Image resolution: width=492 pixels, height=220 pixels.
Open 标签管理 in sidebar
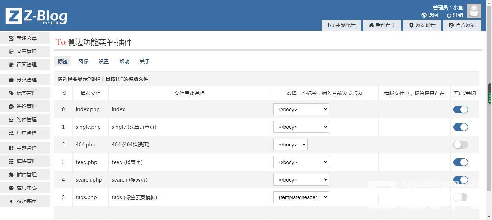(25, 93)
